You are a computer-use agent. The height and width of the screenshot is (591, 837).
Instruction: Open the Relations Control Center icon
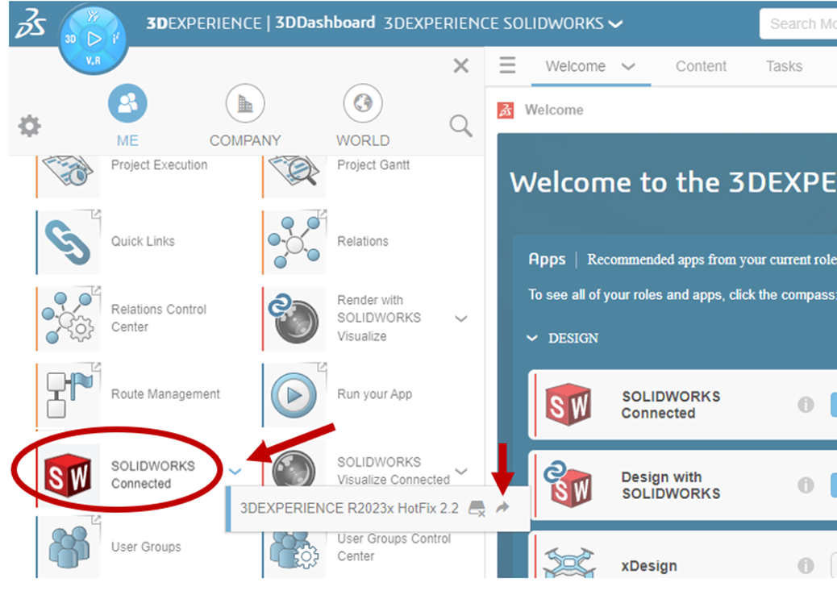click(69, 317)
